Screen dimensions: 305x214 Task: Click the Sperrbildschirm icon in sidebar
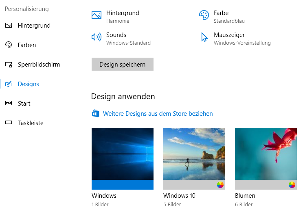(9, 65)
